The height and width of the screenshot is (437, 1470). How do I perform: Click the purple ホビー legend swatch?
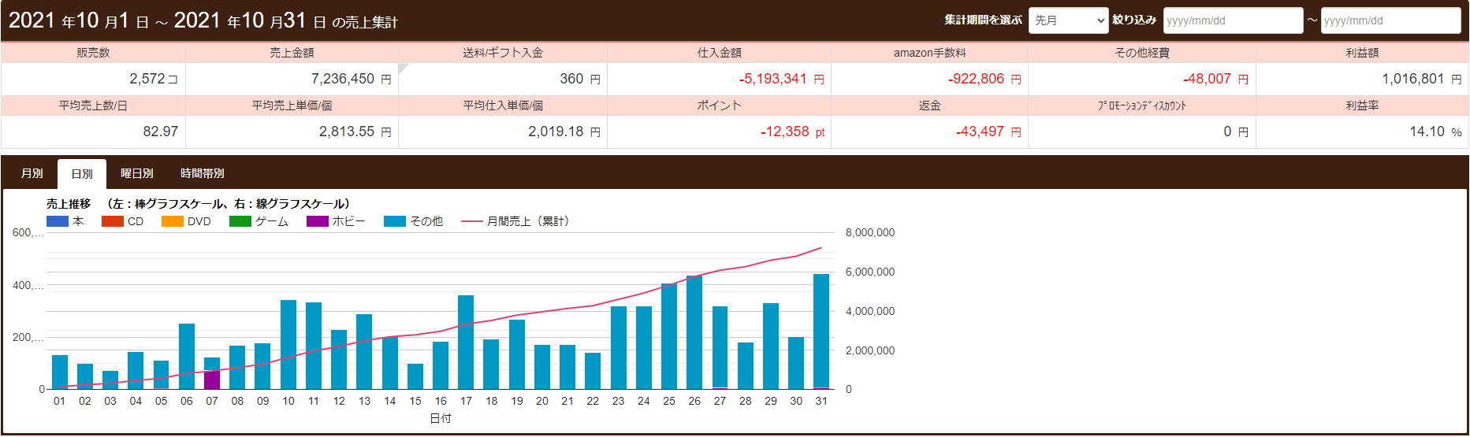318,221
